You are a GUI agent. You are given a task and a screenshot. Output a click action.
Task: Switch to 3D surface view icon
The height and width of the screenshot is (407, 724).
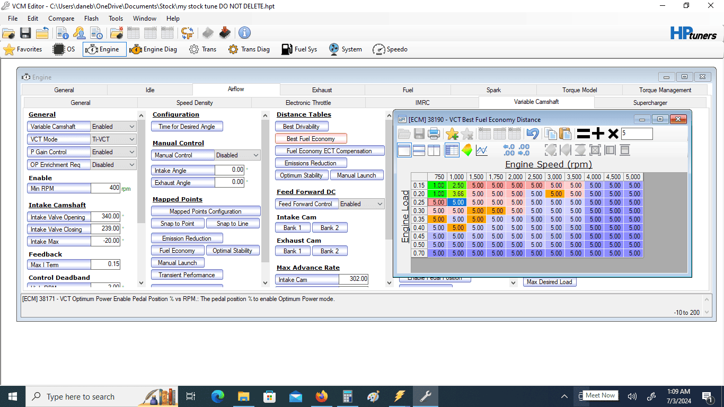[x=467, y=150]
